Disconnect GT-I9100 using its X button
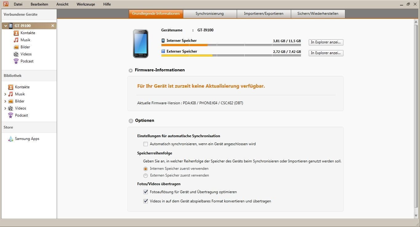Viewport: 420px width, 227px height. tap(53, 26)
